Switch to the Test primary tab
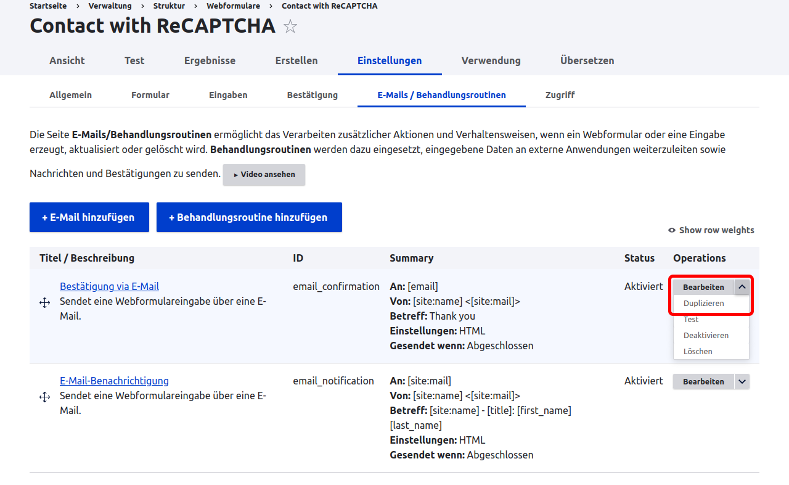The image size is (789, 485). (134, 60)
